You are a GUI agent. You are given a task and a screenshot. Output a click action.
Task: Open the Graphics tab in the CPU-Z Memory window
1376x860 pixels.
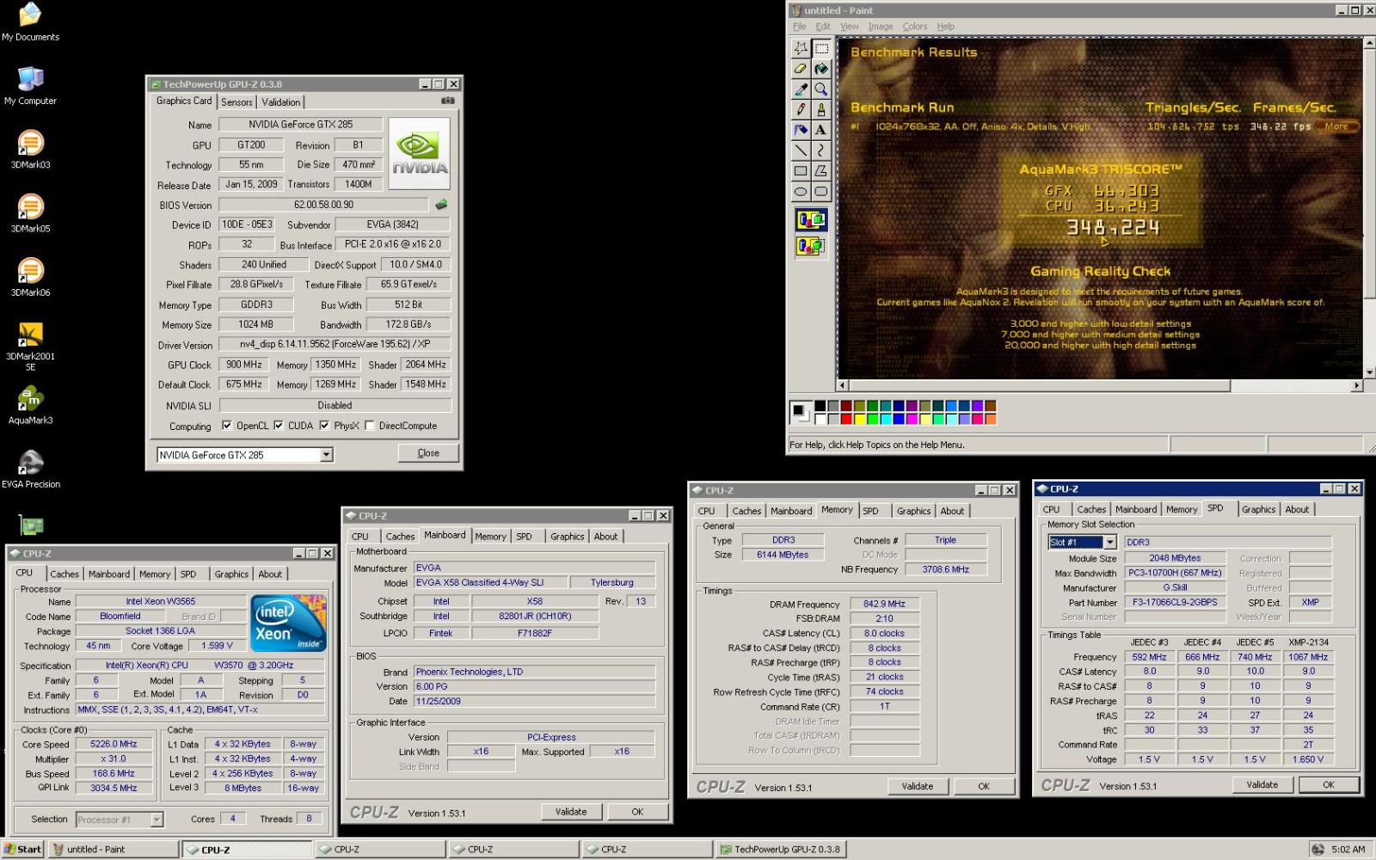[x=913, y=511]
